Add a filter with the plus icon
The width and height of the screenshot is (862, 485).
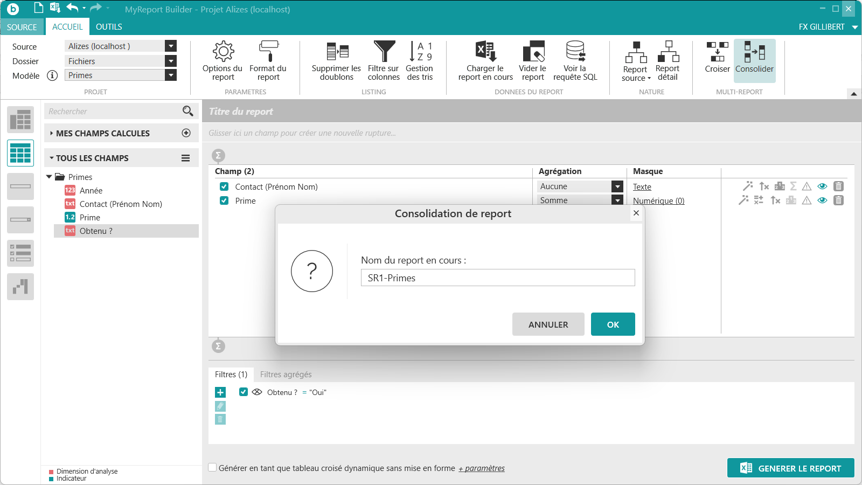(x=220, y=392)
